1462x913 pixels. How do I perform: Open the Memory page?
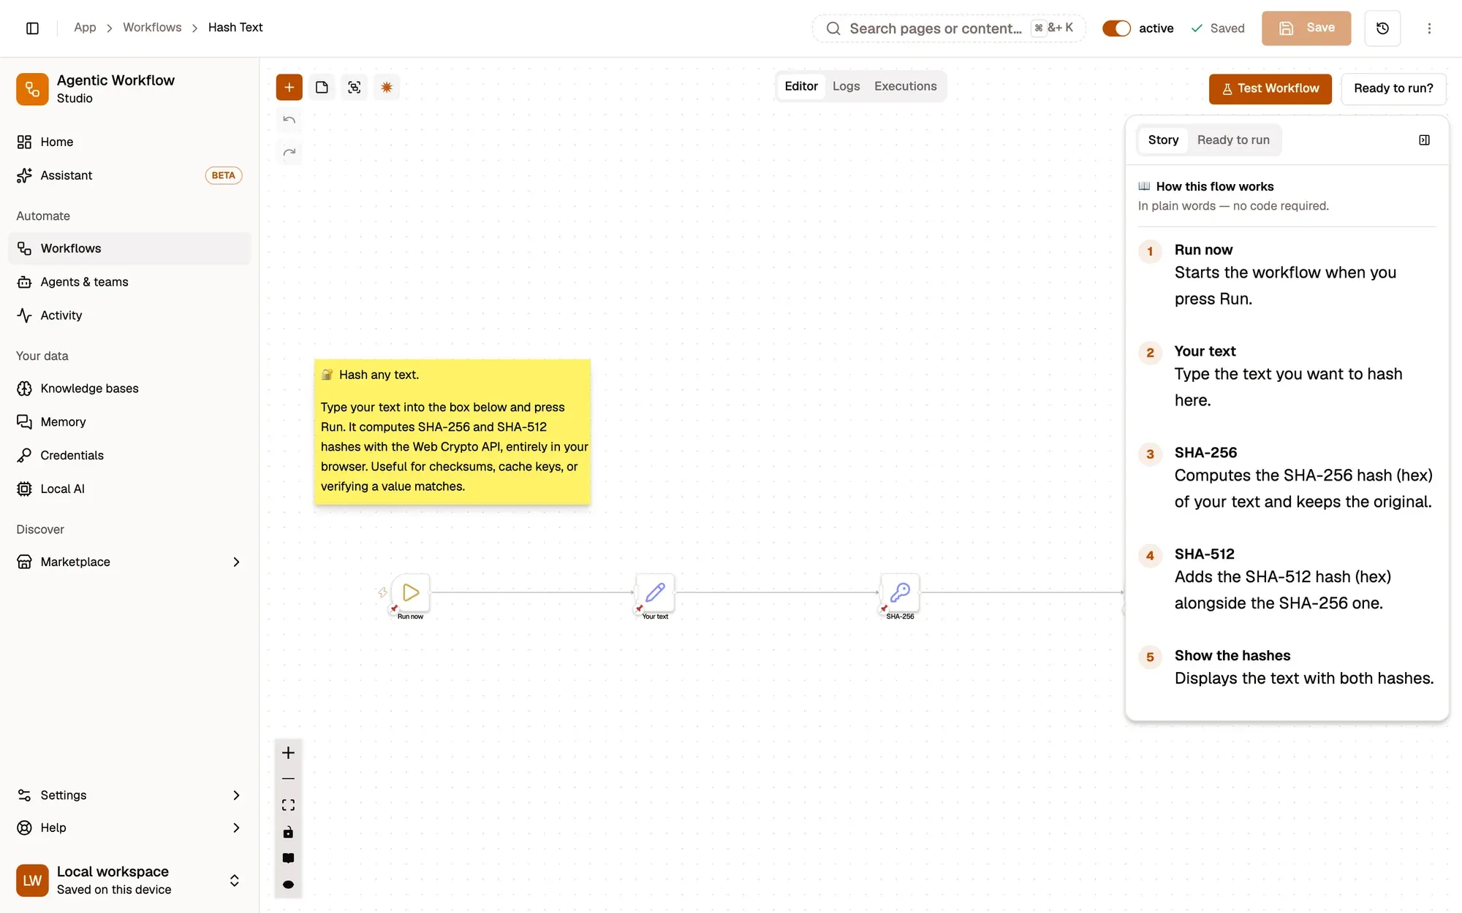pos(129,422)
